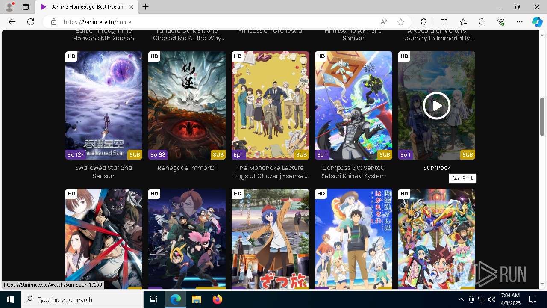Click taskbar search box
This screenshot has width=547, height=308.
[82, 299]
